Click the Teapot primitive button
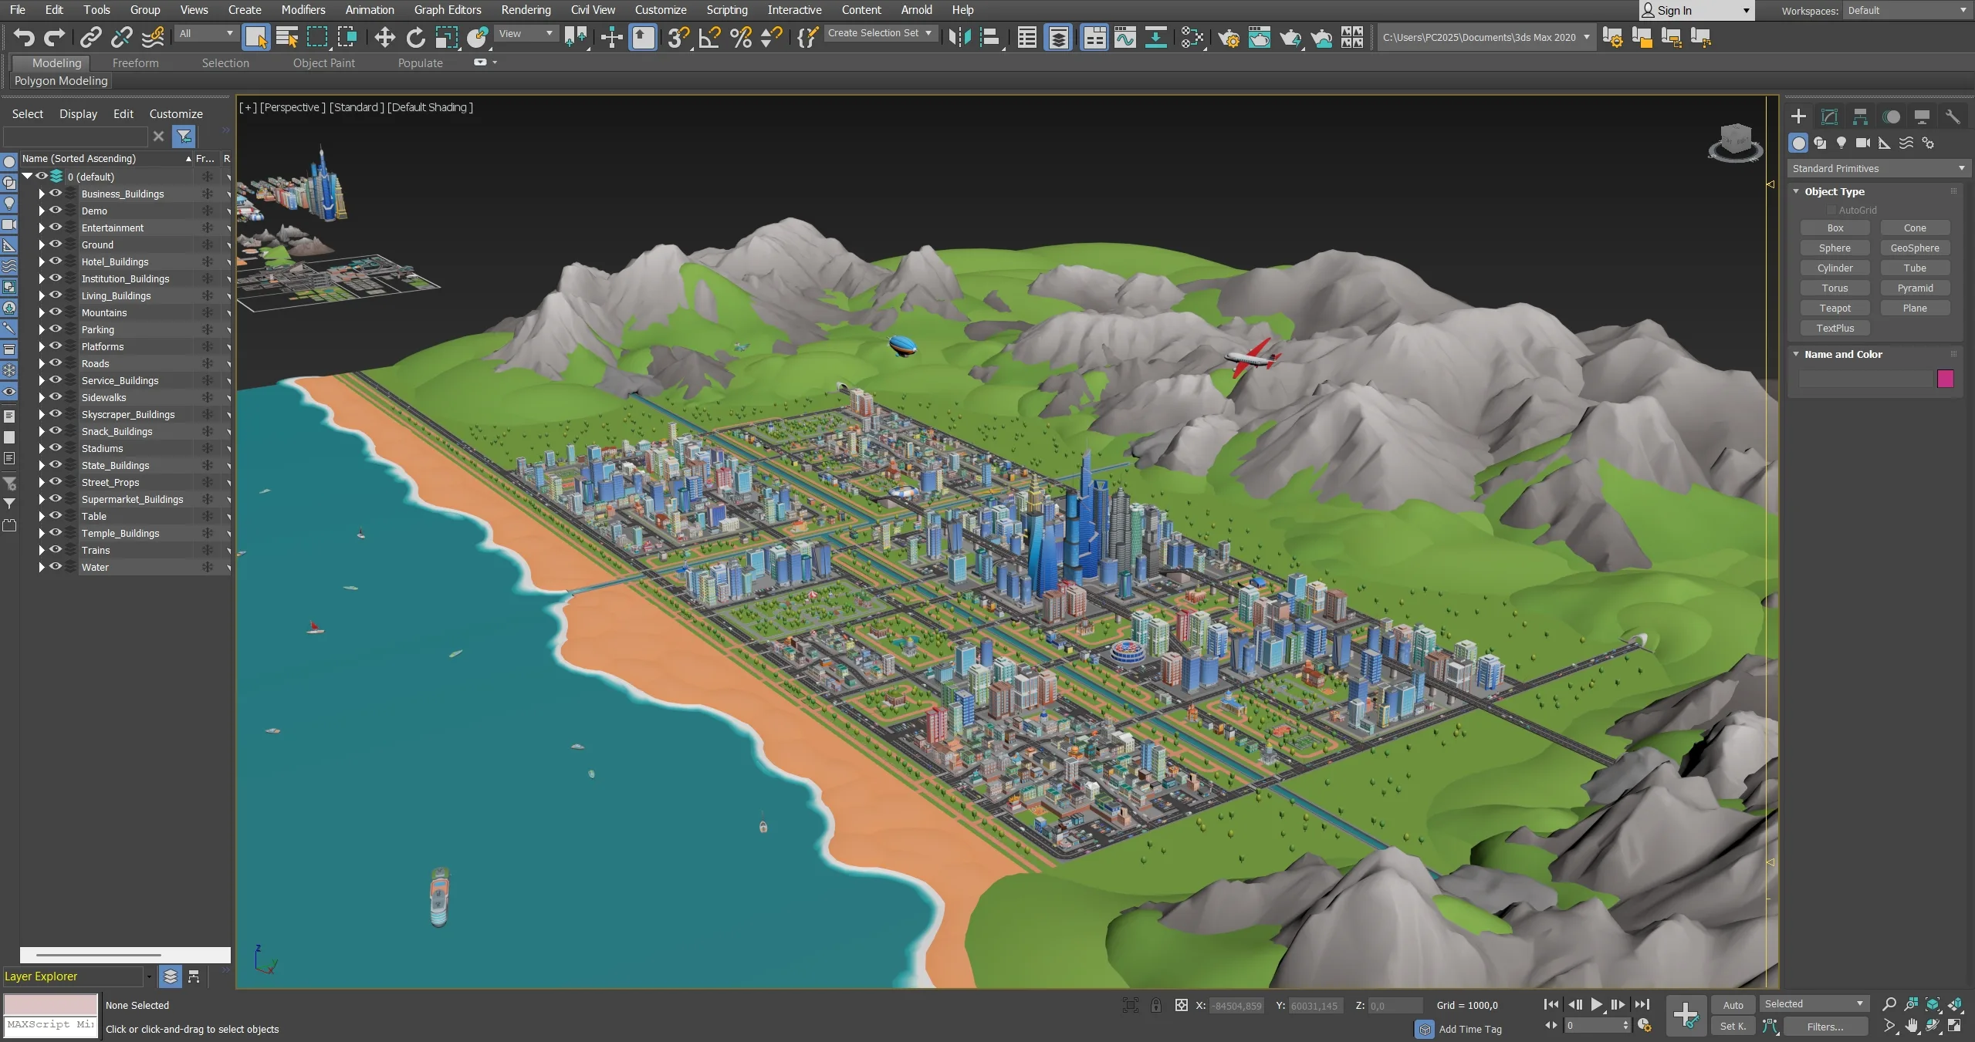The image size is (1975, 1042). [1835, 308]
